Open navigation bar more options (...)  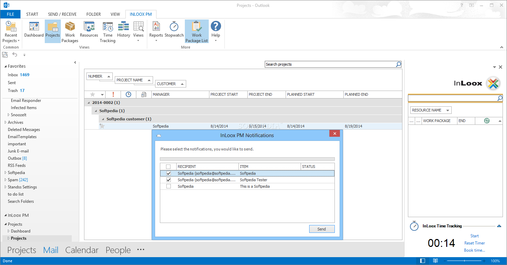click(x=141, y=250)
